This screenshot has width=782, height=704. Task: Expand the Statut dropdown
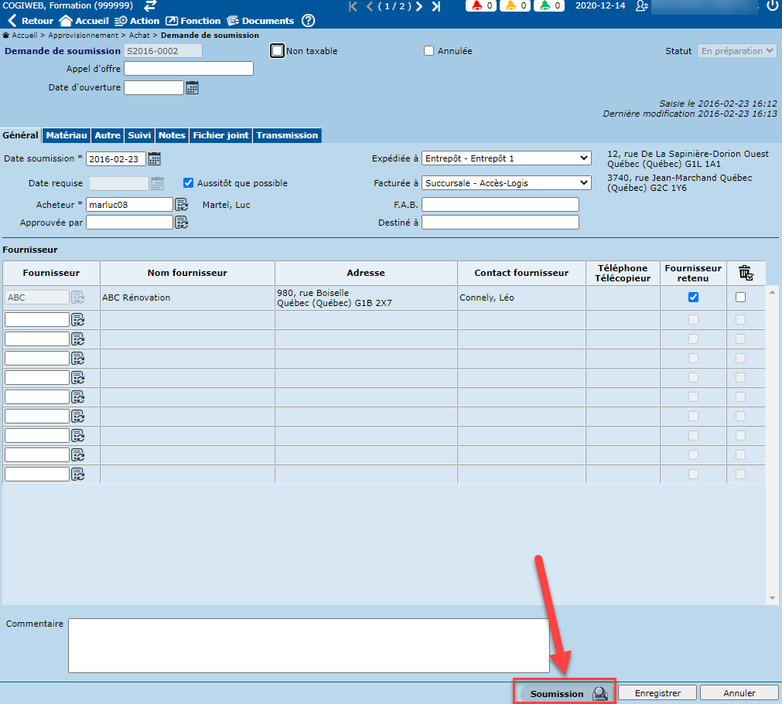[x=736, y=51]
